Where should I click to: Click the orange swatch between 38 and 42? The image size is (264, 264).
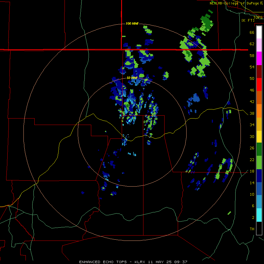[x=259, y=111]
